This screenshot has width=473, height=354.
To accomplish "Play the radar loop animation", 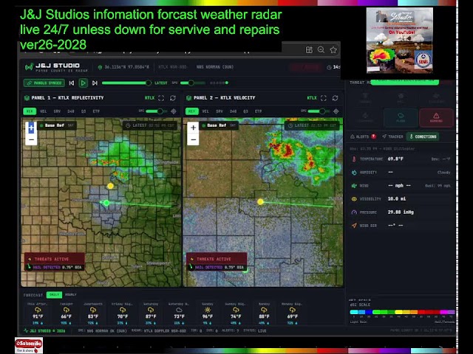I will click(x=83, y=83).
